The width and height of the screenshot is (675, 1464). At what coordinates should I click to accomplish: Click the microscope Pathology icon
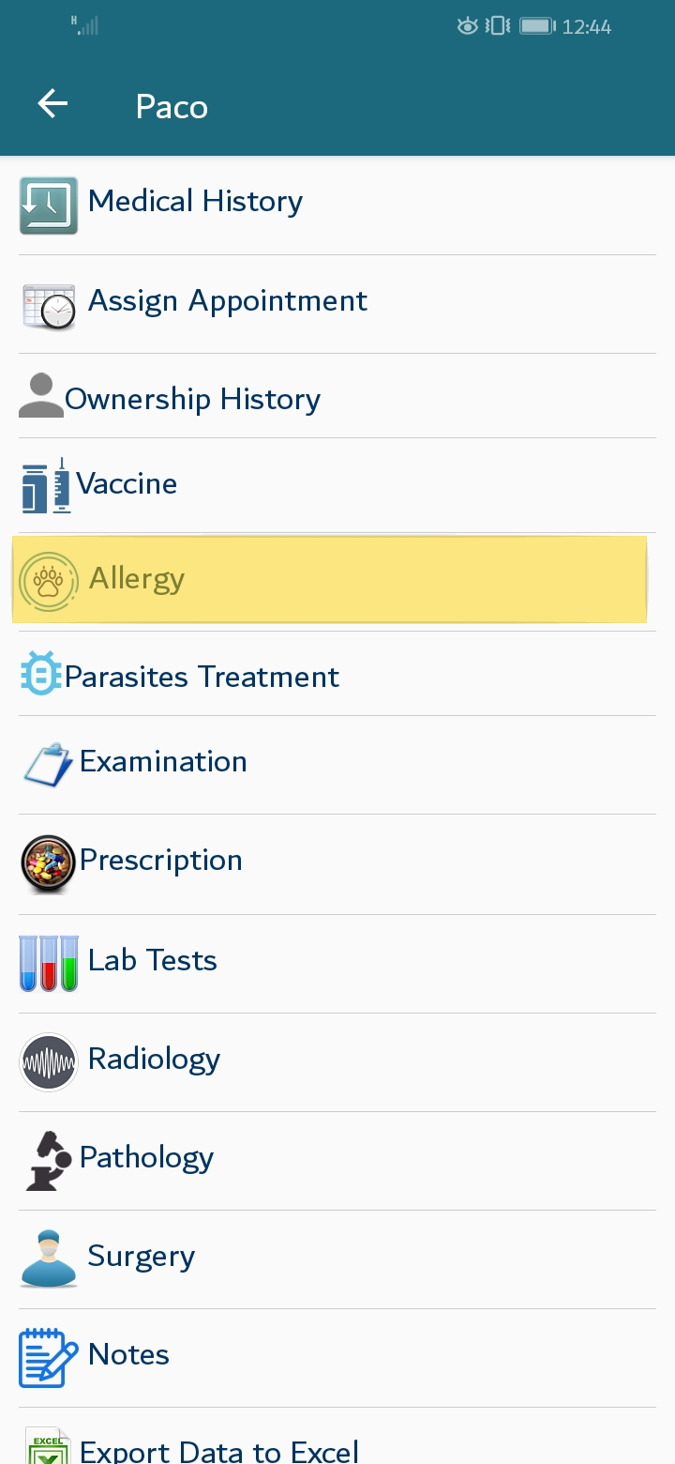(49, 1161)
